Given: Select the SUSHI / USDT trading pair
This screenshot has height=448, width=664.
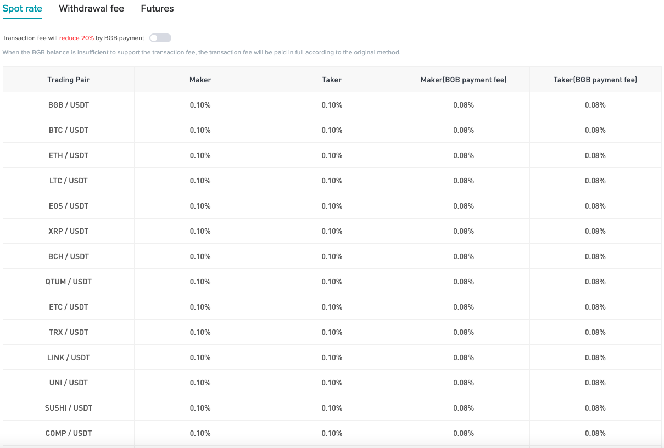Looking at the screenshot, I should click(69, 408).
